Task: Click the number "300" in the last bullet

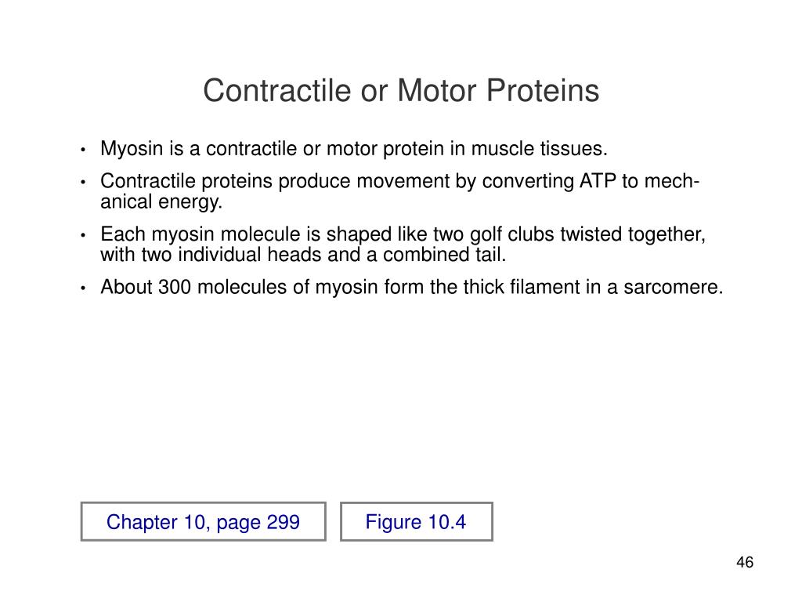Action: 175,287
